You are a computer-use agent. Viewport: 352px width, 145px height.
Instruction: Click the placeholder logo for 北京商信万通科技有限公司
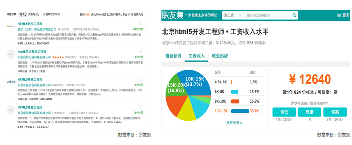pos(11,54)
